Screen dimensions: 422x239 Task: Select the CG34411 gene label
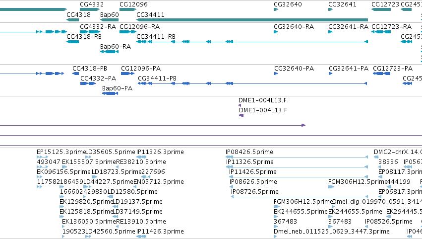click(x=150, y=14)
